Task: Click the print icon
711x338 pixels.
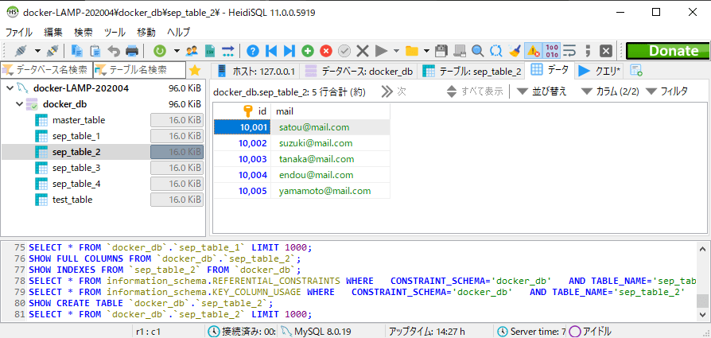Action: (131, 51)
